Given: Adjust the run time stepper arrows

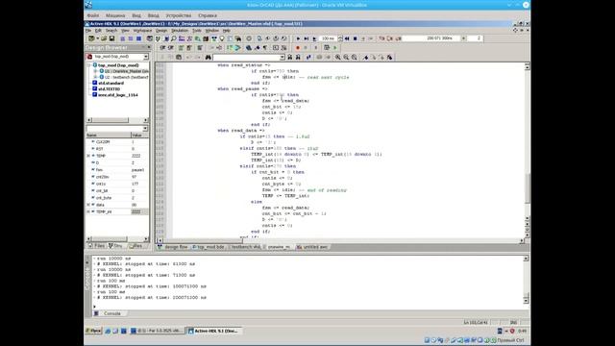Looking at the screenshot, I should pyautogui.click(x=340, y=38).
